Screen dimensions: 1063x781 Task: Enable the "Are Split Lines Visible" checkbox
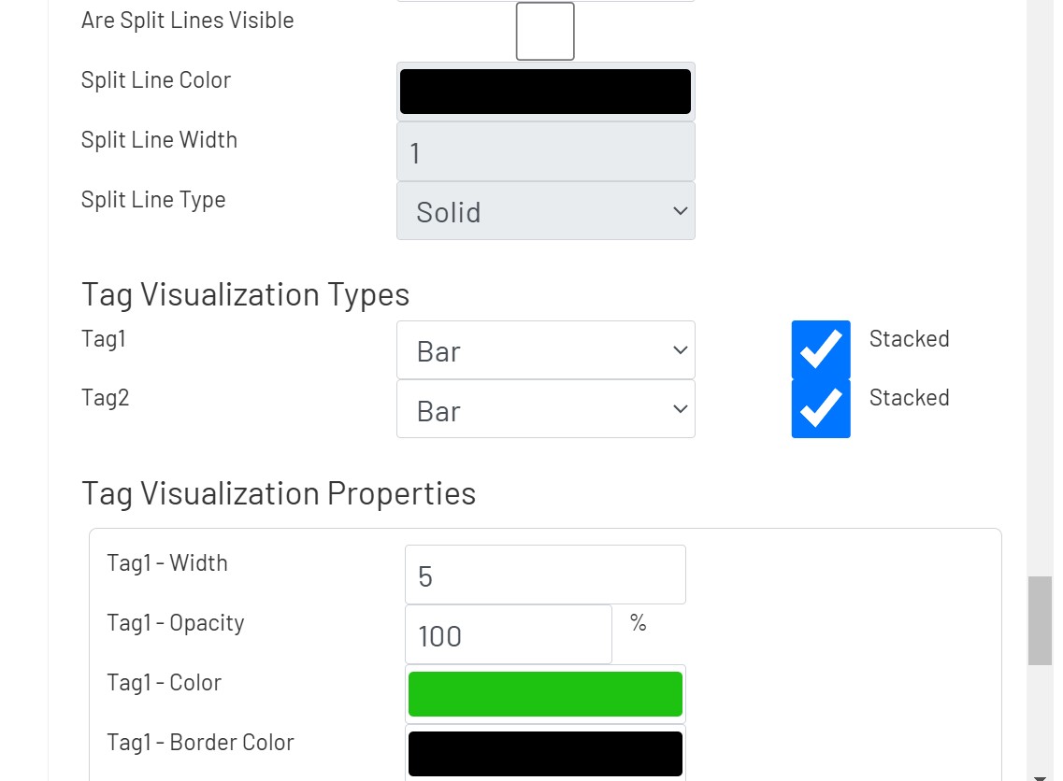click(x=544, y=31)
